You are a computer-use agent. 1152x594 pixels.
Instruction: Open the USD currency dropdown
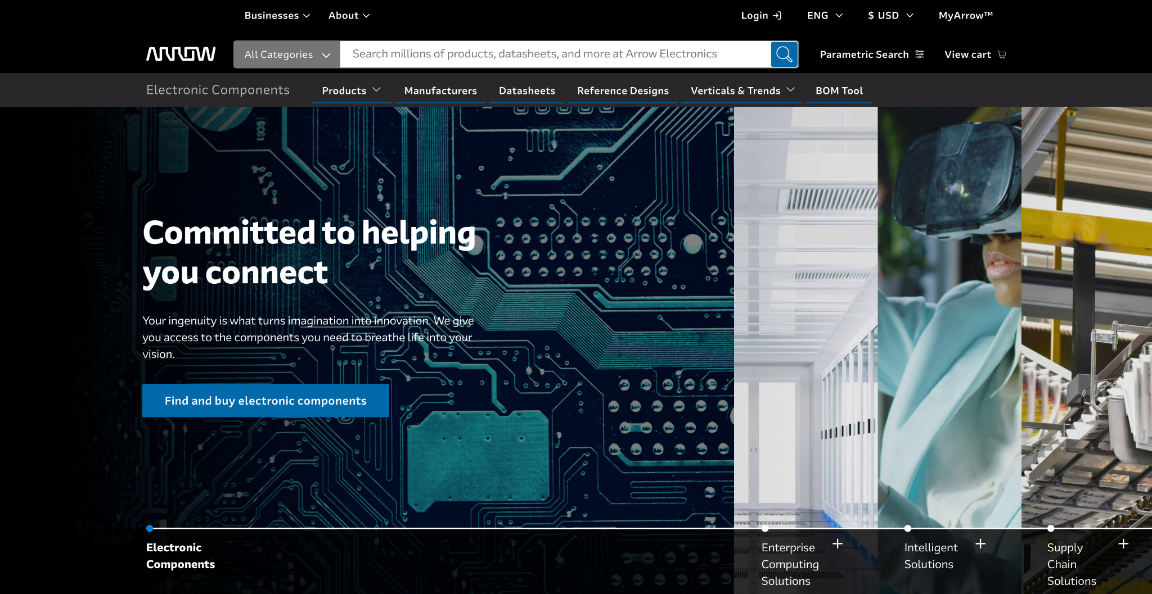click(x=890, y=16)
